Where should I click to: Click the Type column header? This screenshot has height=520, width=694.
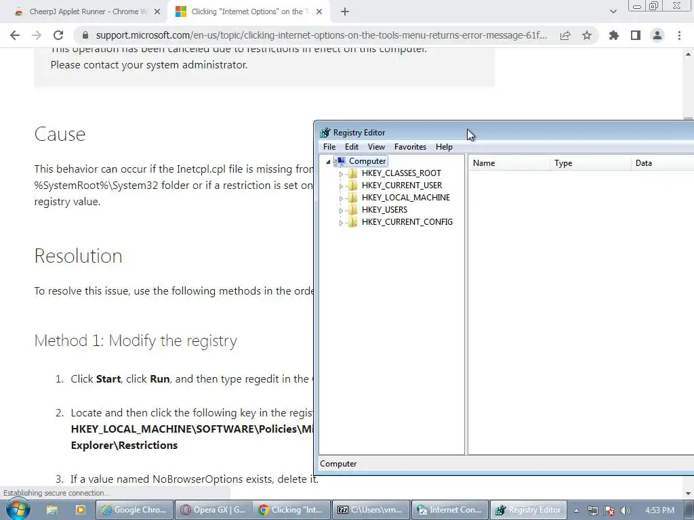[x=590, y=163]
